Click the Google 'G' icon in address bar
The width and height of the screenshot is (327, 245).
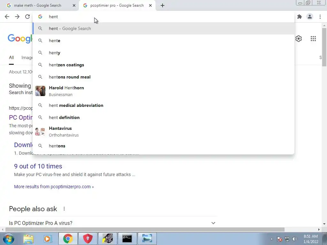pos(40,17)
